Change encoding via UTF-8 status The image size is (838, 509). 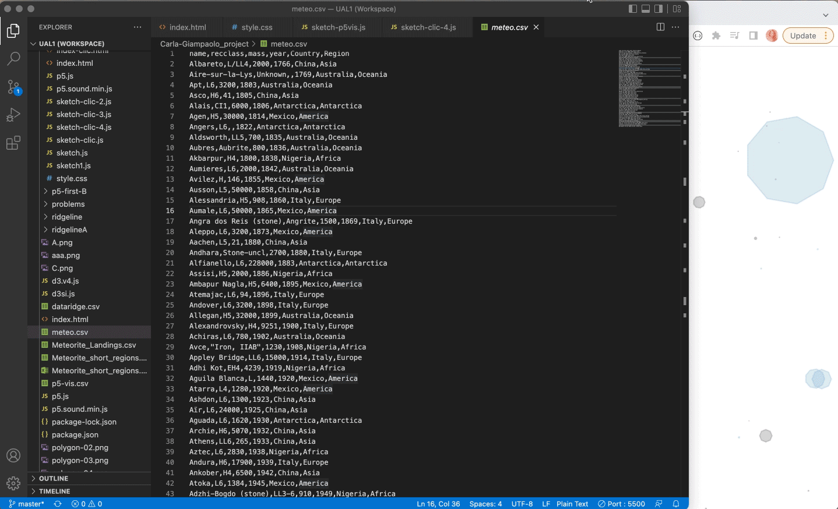click(x=522, y=504)
